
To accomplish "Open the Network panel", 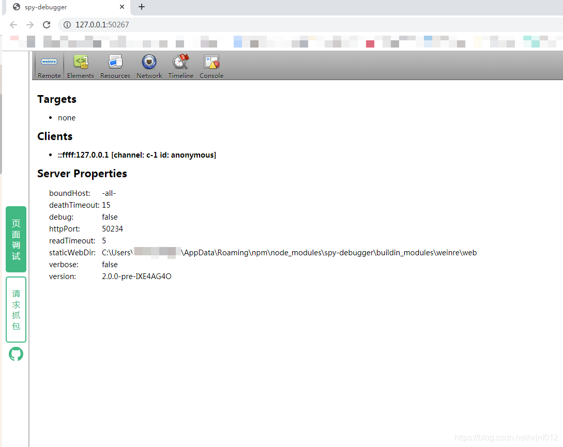I will pyautogui.click(x=149, y=66).
